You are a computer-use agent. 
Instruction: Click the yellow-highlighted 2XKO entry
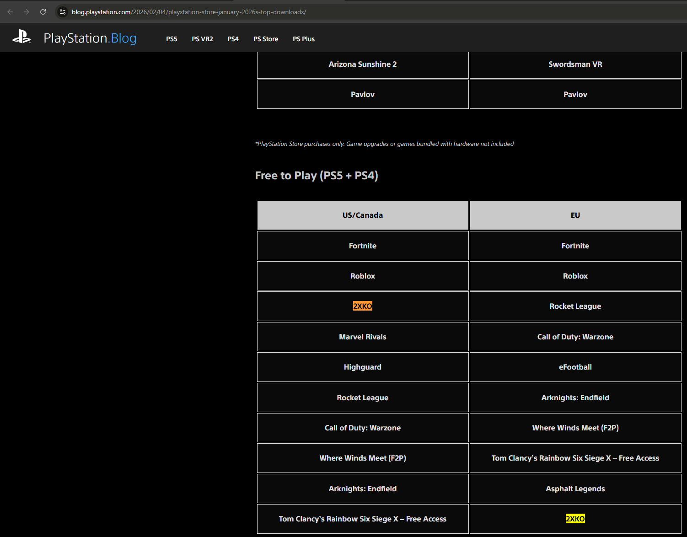[x=575, y=519]
